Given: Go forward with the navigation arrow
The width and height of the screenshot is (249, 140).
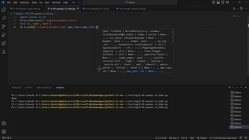Looking at the screenshot, I should [79, 2].
